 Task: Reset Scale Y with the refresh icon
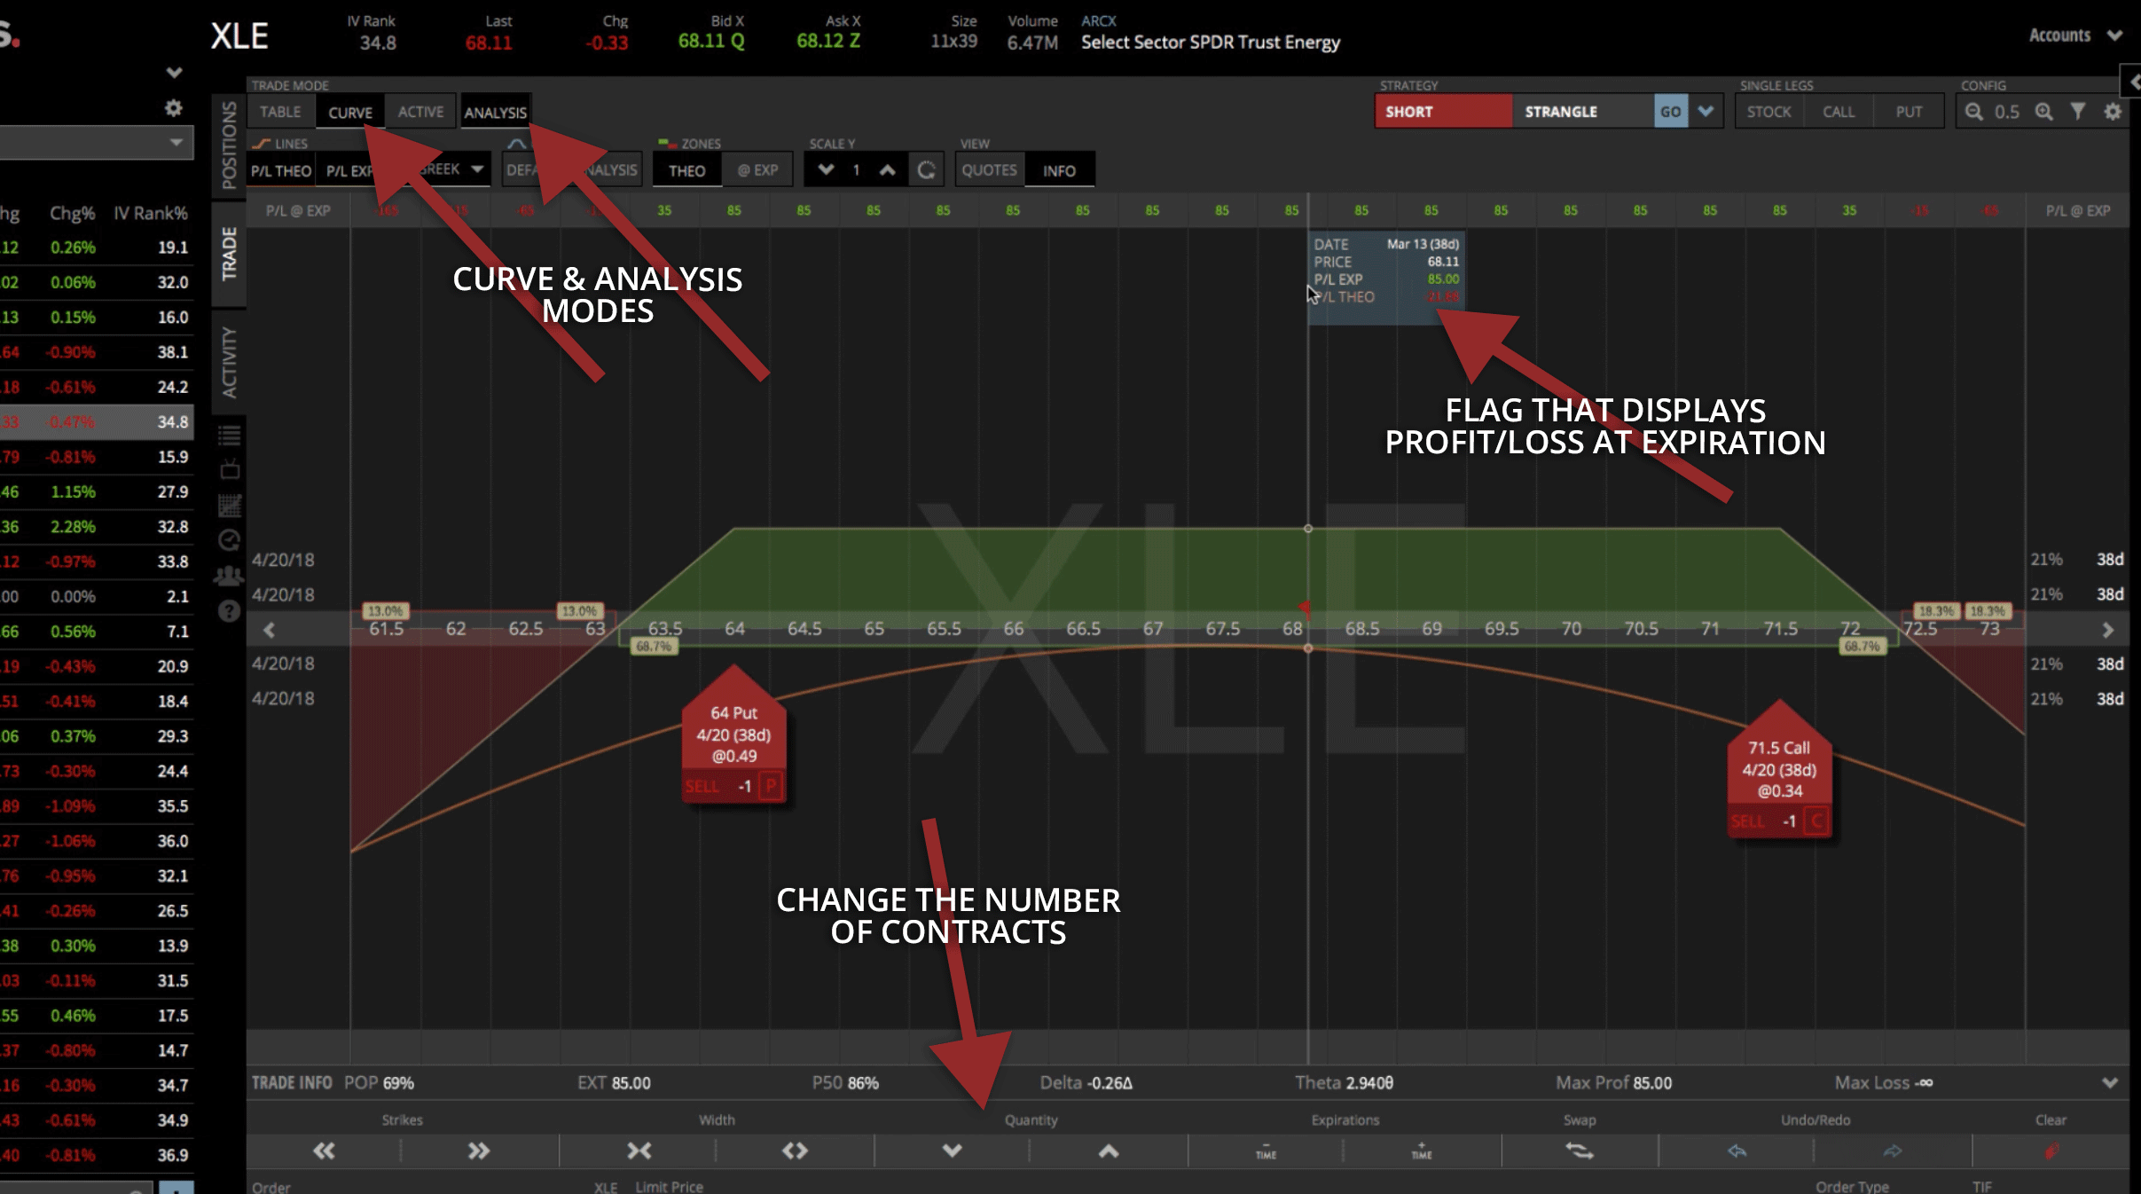point(926,170)
